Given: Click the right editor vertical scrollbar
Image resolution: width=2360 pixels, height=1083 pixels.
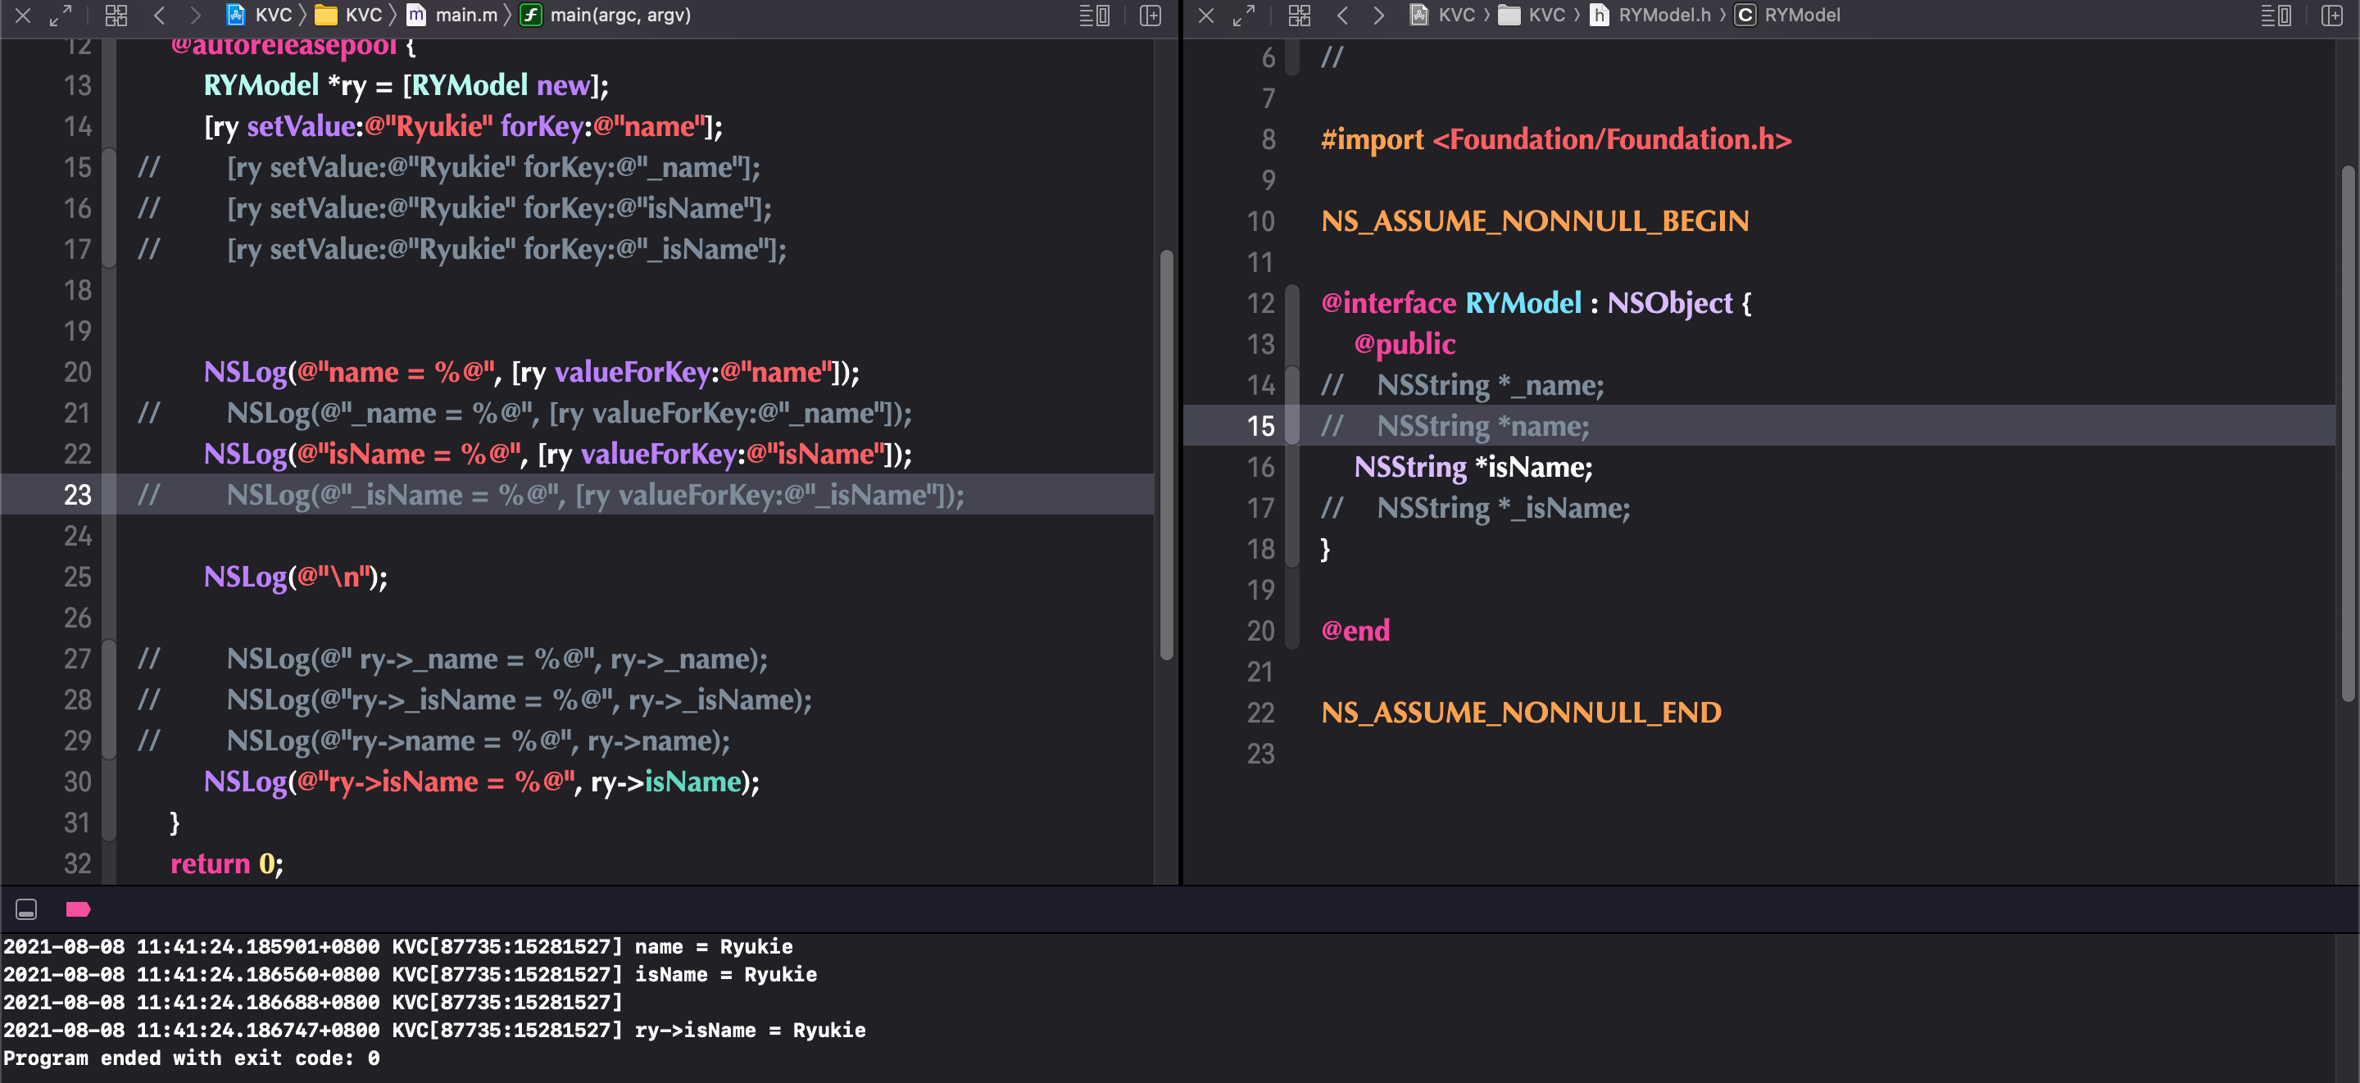Looking at the screenshot, I should click(x=2347, y=433).
